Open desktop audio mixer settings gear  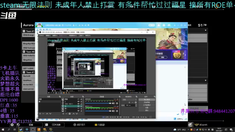tap(117, 103)
